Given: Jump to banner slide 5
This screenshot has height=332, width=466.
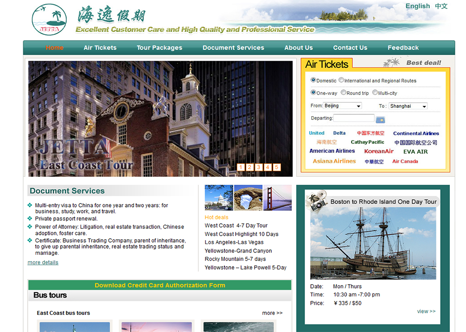Looking at the screenshot, I should (x=276, y=167).
